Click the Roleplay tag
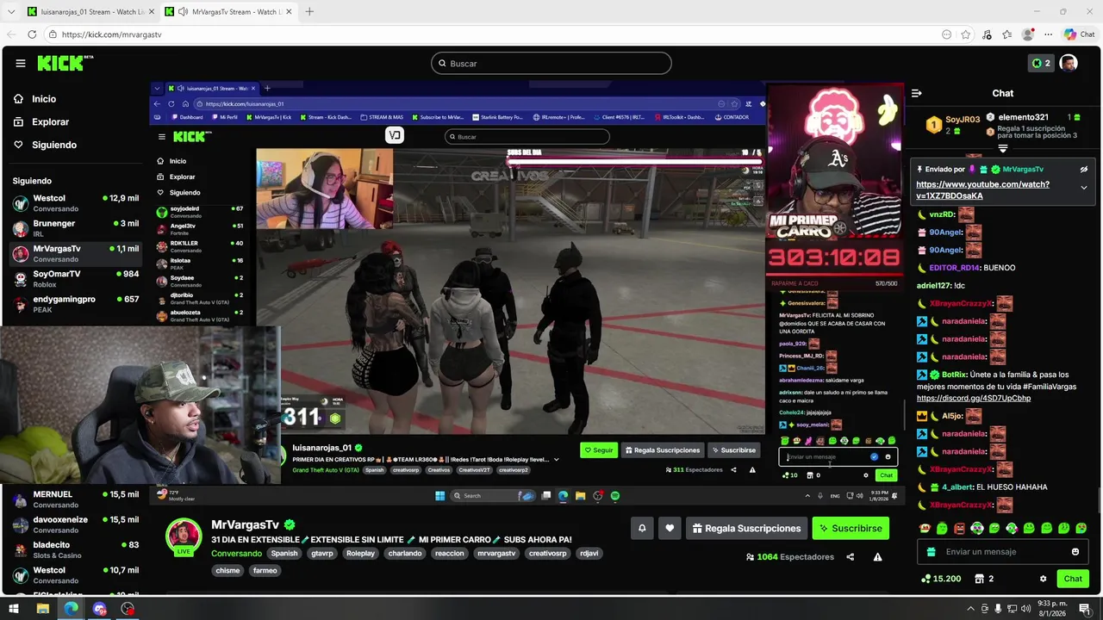 [360, 554]
